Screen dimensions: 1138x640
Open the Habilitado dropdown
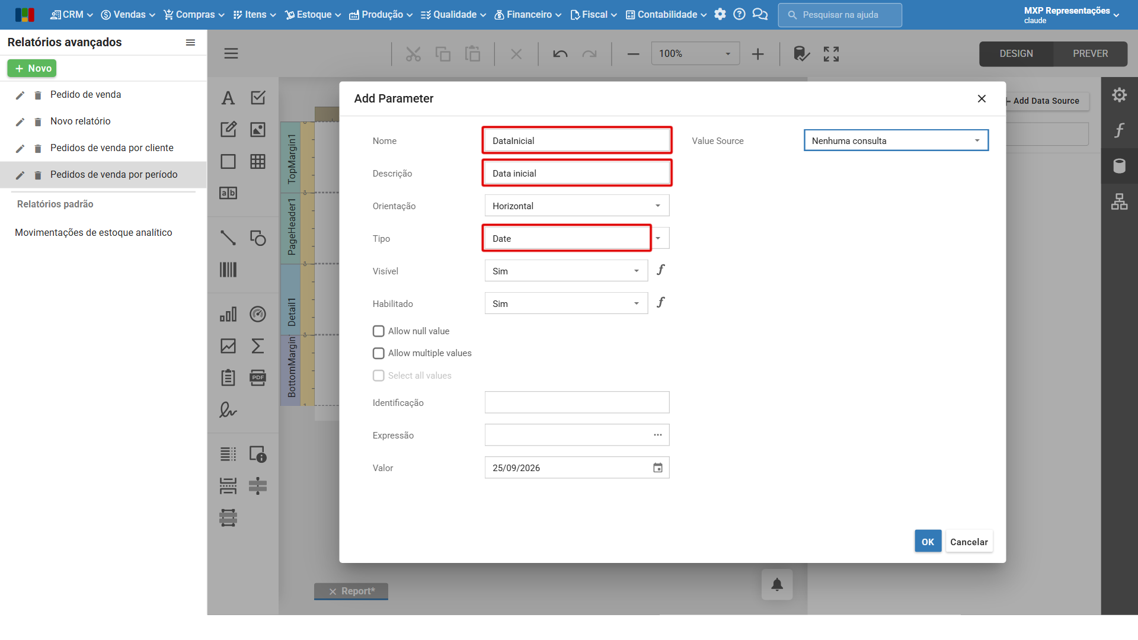pos(566,303)
